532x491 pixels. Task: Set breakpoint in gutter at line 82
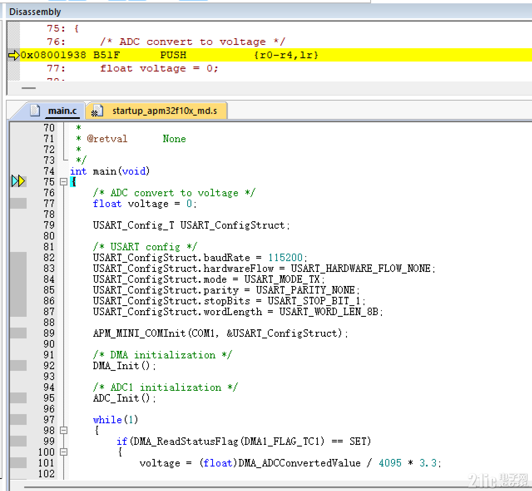[x=18, y=257]
